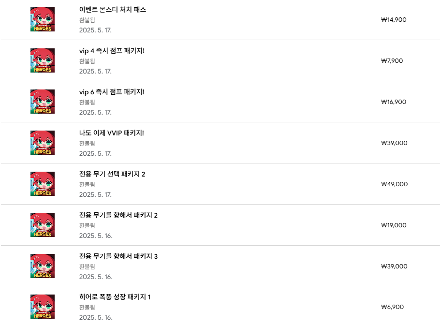Click the ₩6,900 price
The height and width of the screenshot is (325, 440).
pos(392,307)
